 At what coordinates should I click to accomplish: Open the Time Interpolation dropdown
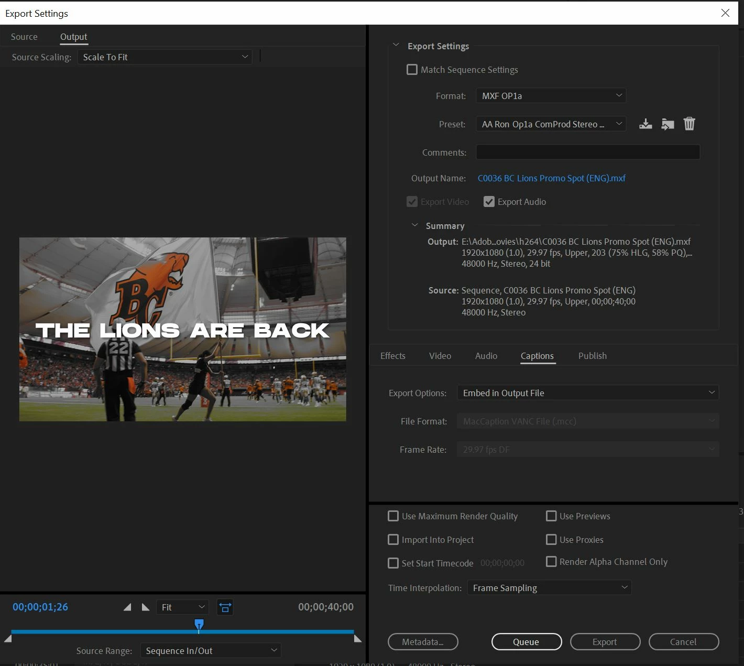click(550, 588)
